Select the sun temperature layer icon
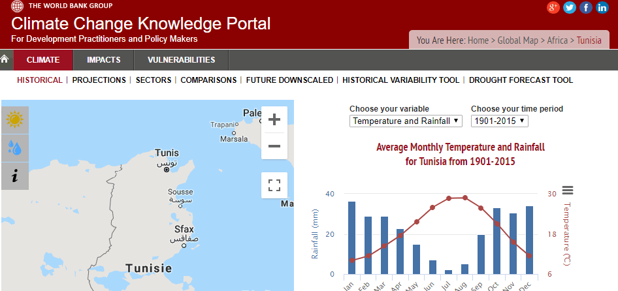618x291 pixels. [15, 119]
